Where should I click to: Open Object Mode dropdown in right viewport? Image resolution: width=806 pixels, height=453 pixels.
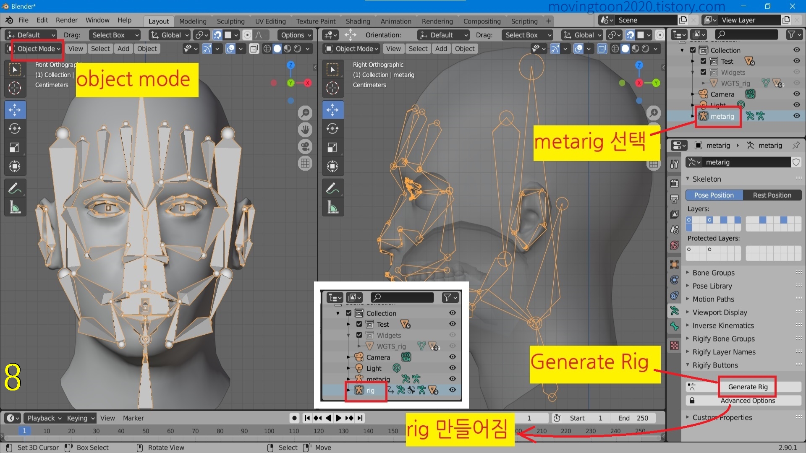coord(352,49)
